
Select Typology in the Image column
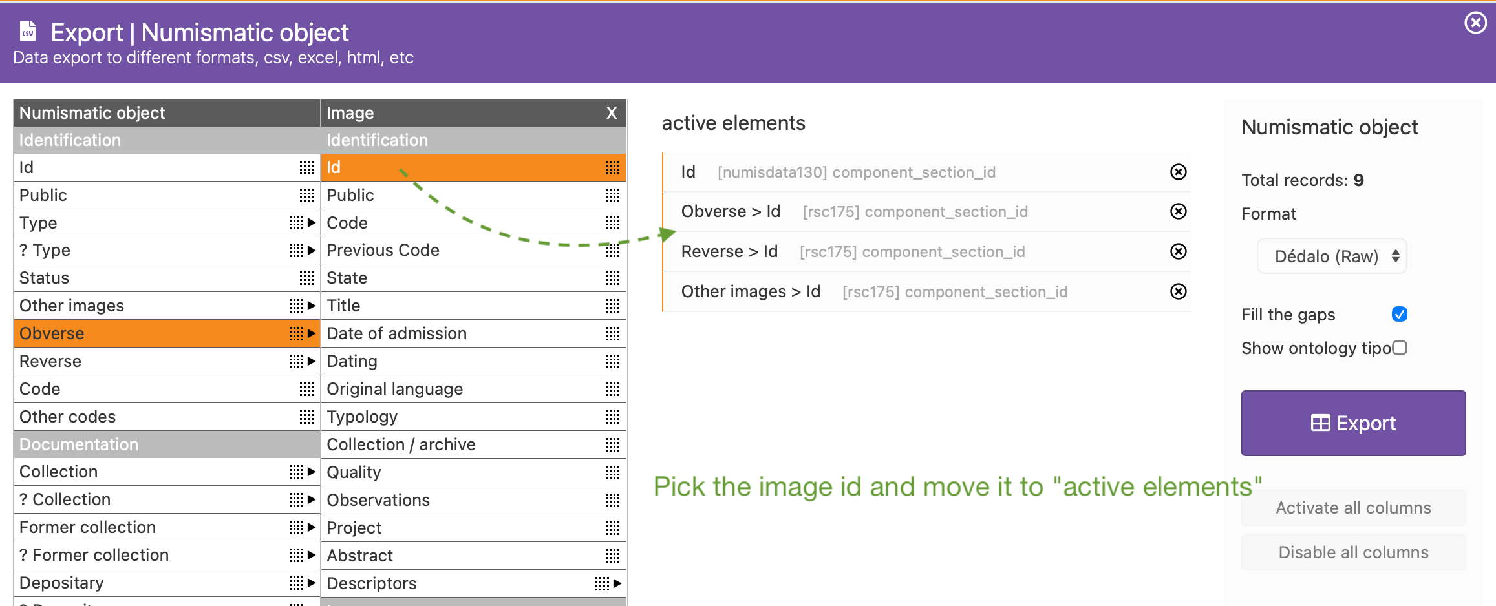point(362,417)
